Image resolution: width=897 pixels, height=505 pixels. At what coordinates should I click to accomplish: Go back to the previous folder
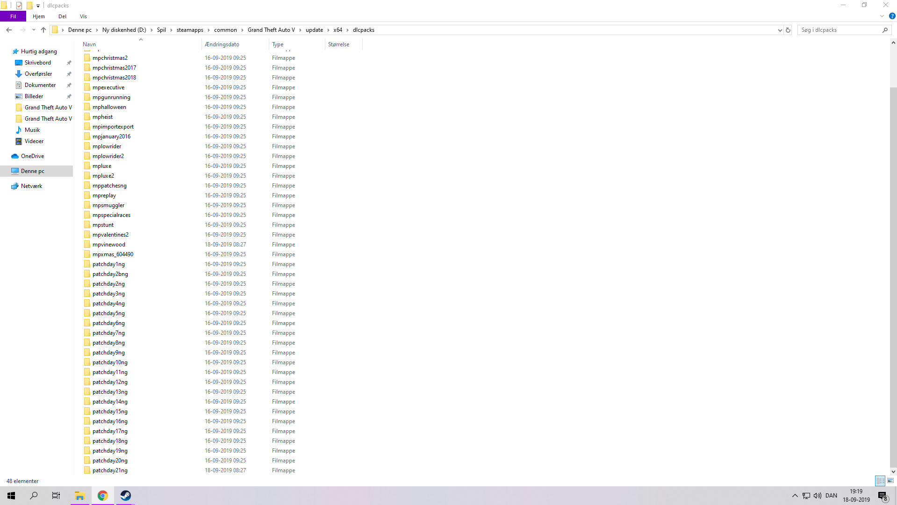(x=9, y=30)
